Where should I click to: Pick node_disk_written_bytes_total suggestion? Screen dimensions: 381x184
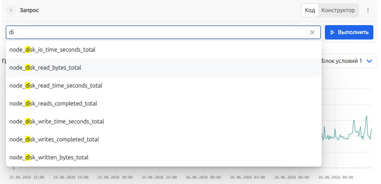[x=164, y=158]
